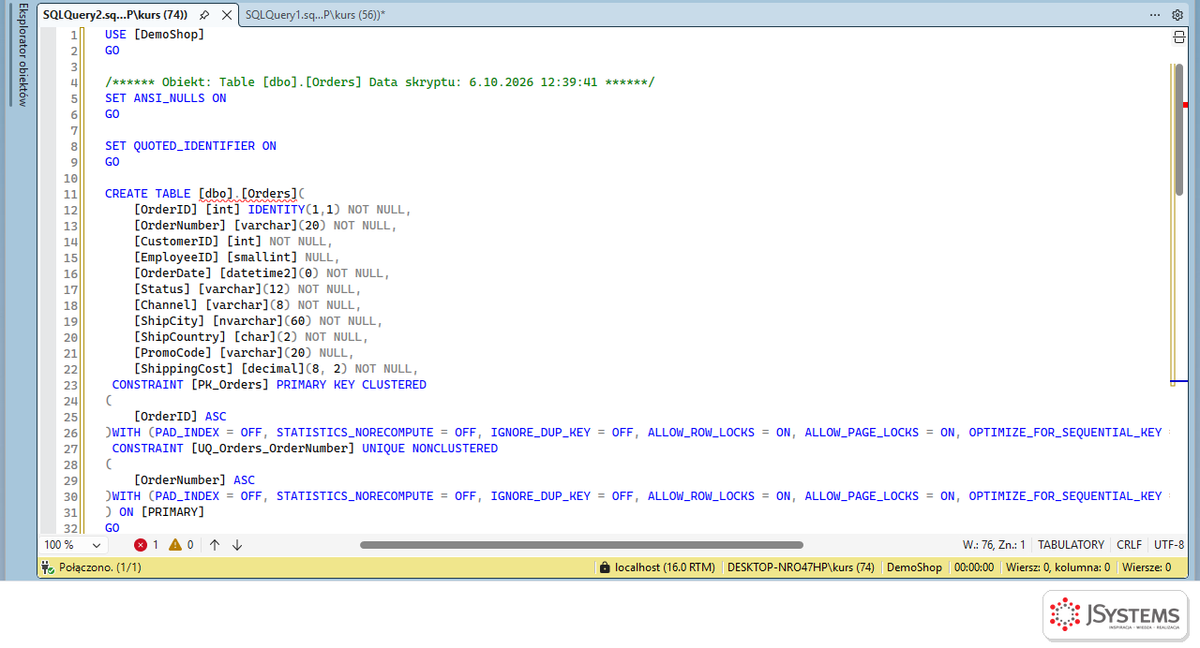Click the Połączono. (1/1) status text

point(100,567)
